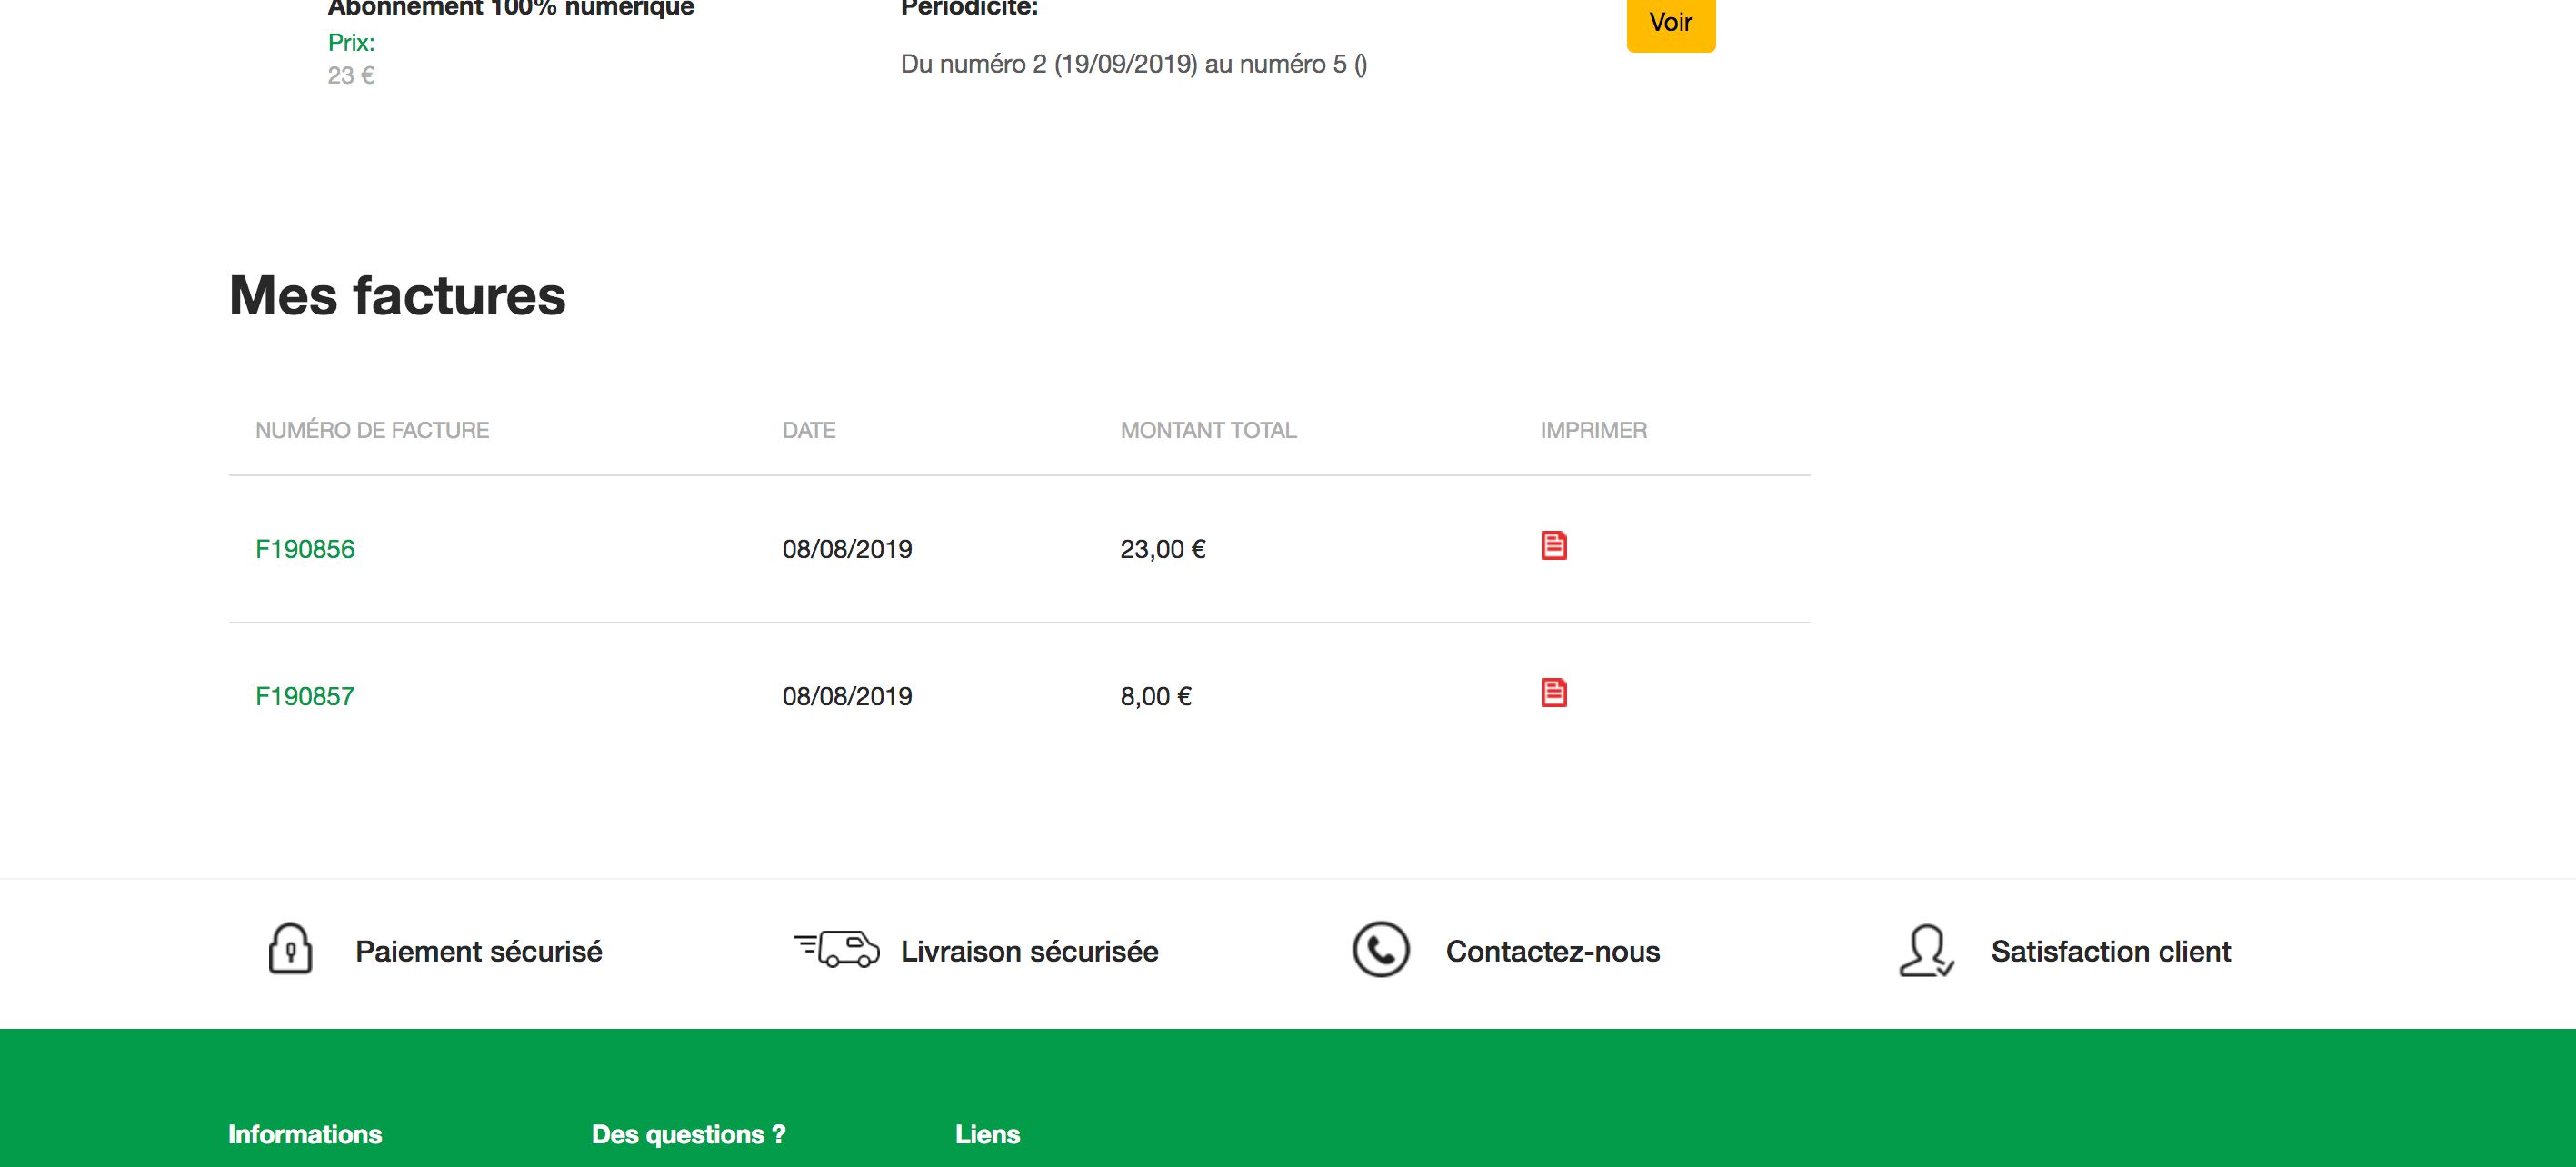Follow the Contactez-nous link
2576x1167 pixels.
[1552, 951]
